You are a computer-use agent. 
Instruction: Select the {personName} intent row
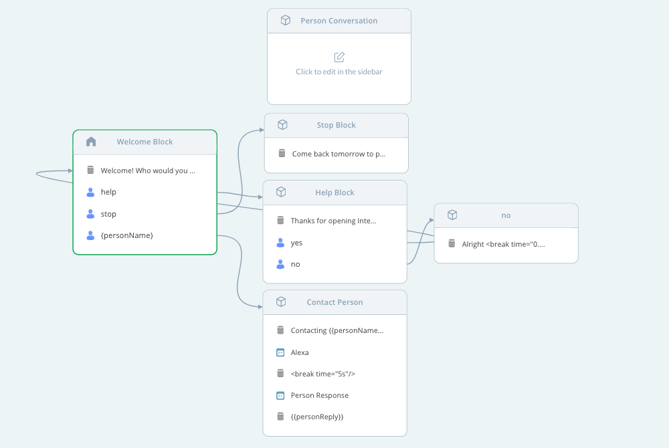(127, 235)
